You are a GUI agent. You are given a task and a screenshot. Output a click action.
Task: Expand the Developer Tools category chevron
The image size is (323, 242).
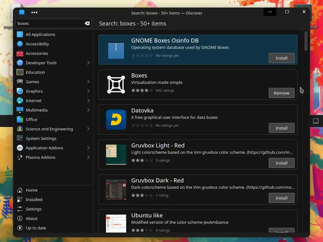(x=88, y=63)
